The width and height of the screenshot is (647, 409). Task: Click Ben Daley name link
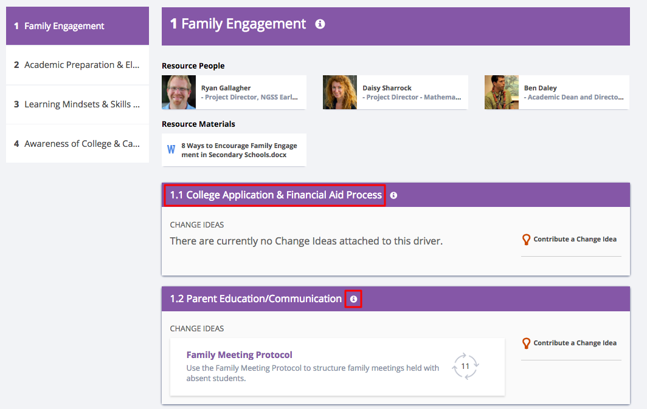540,88
